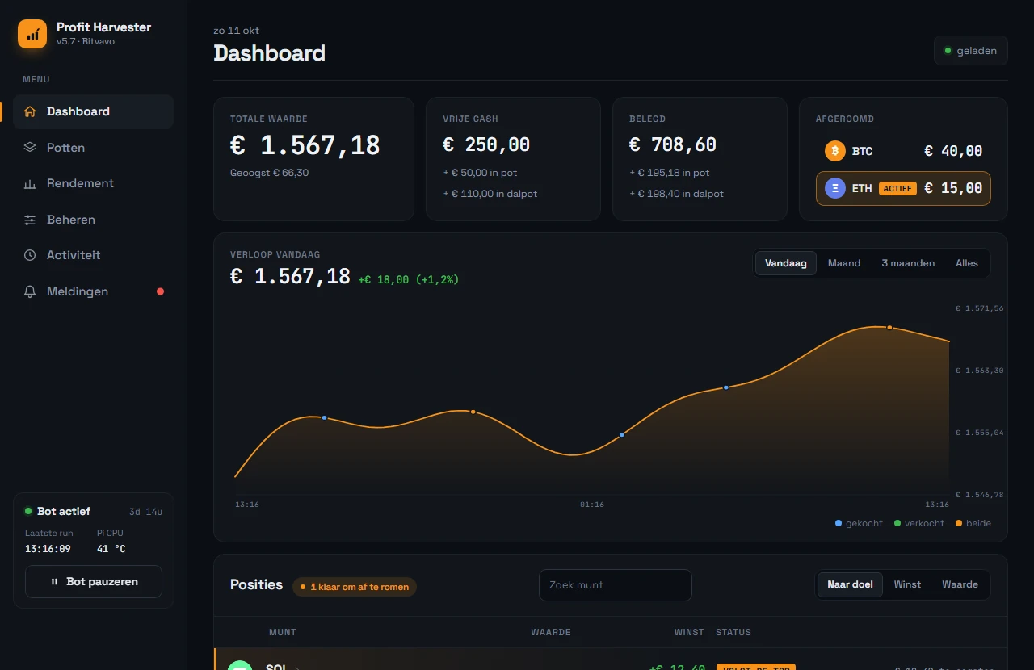Screen dimensions: 1034x670
Task: Click the Pi CPU temperature 41 °C
Action: click(111, 549)
